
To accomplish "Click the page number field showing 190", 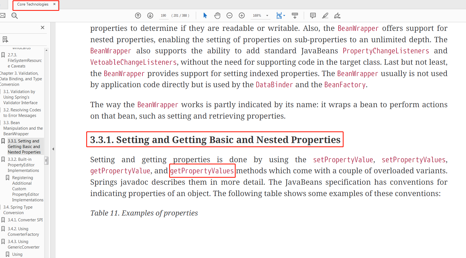I will pos(163,16).
